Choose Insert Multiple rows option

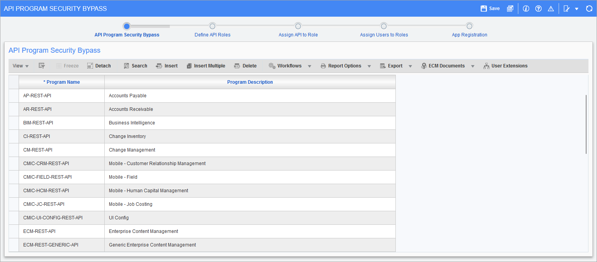[x=205, y=66]
